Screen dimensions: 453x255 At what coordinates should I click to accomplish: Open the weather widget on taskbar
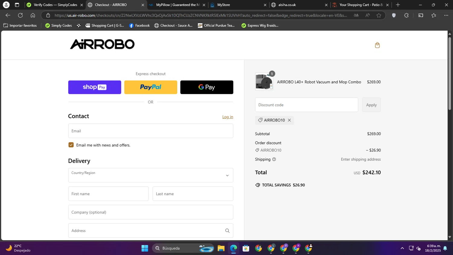tap(18, 248)
